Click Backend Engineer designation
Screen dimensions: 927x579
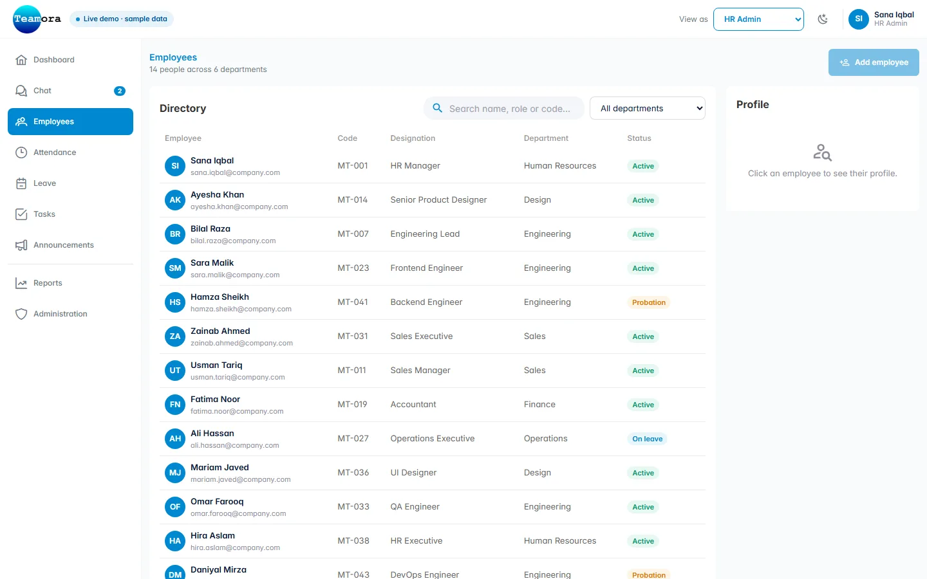coord(426,302)
